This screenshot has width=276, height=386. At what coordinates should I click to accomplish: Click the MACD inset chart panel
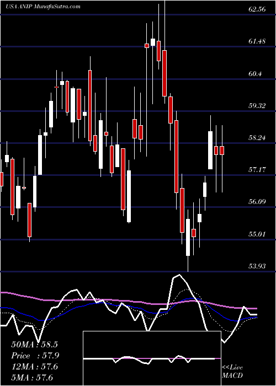(152, 358)
